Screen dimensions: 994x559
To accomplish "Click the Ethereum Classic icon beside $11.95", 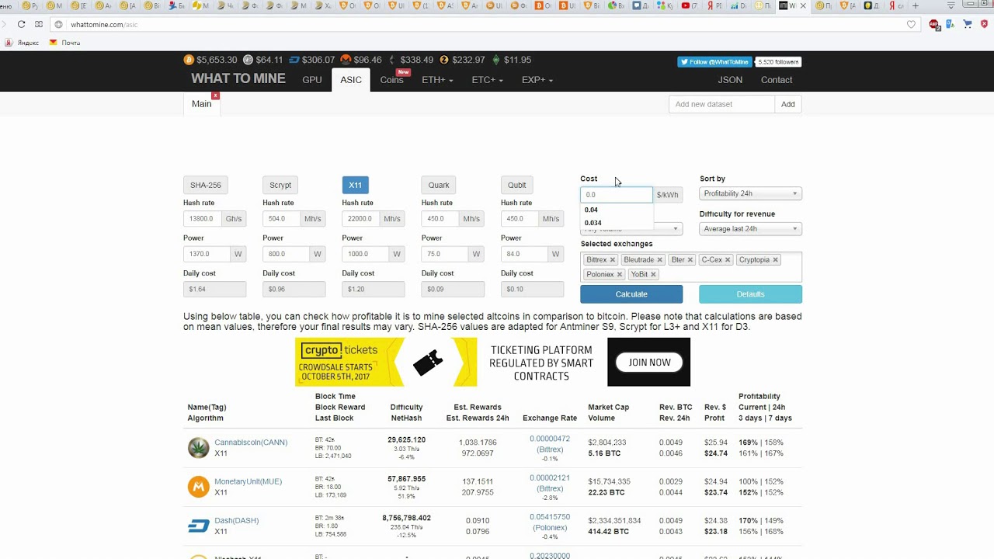I will point(495,60).
